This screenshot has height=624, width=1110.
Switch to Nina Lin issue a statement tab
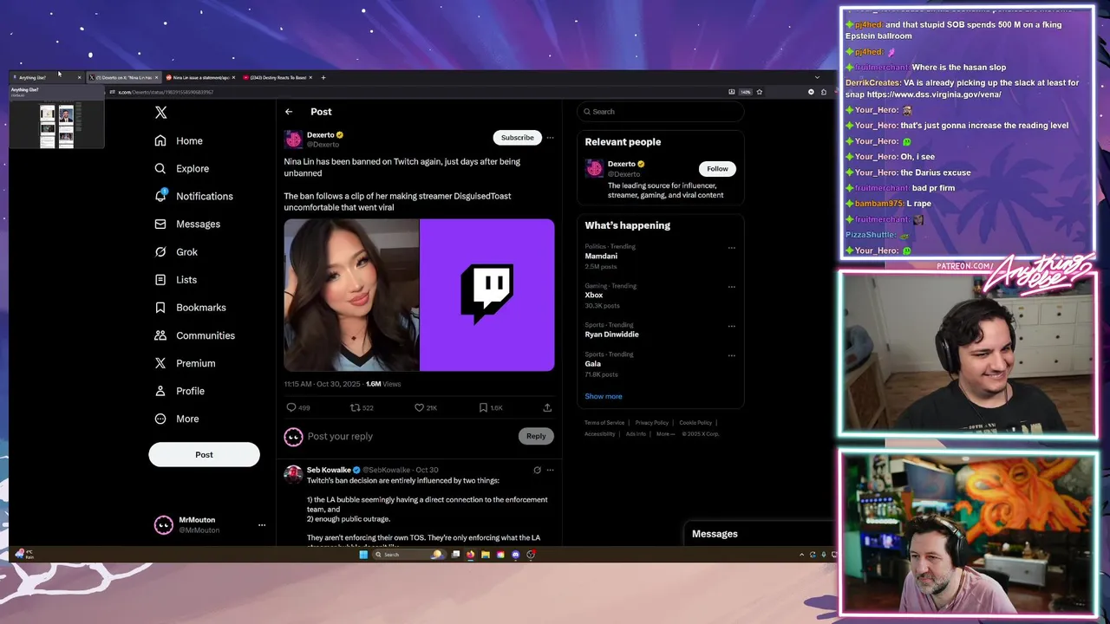(x=200, y=77)
